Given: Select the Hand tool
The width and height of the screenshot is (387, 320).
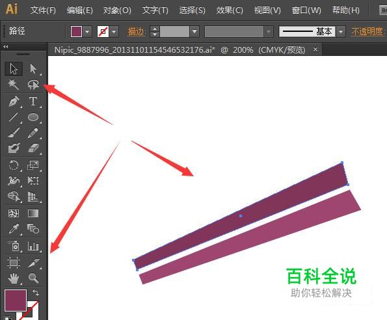Looking at the screenshot, I should pos(14,278).
